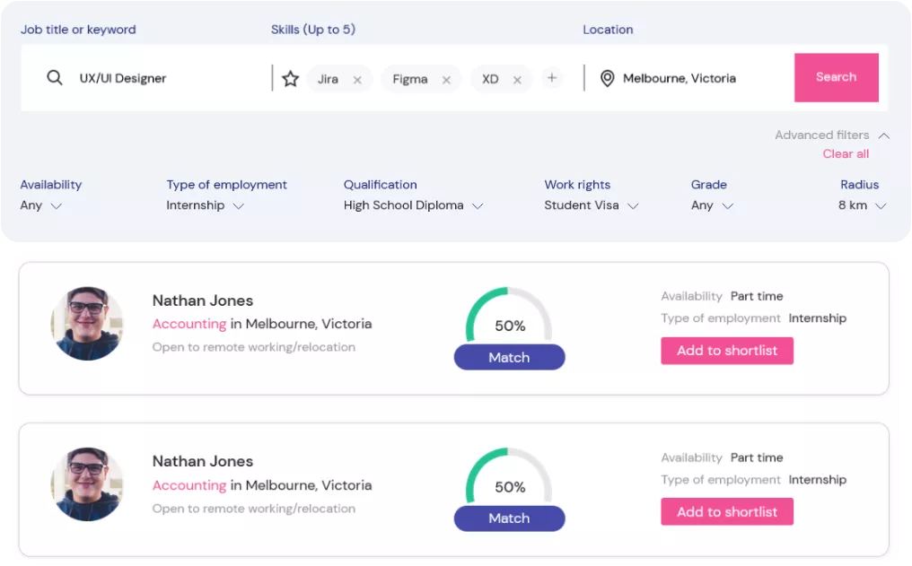912x566 pixels.
Task: Open the Availability dropdown
Action: (x=41, y=205)
